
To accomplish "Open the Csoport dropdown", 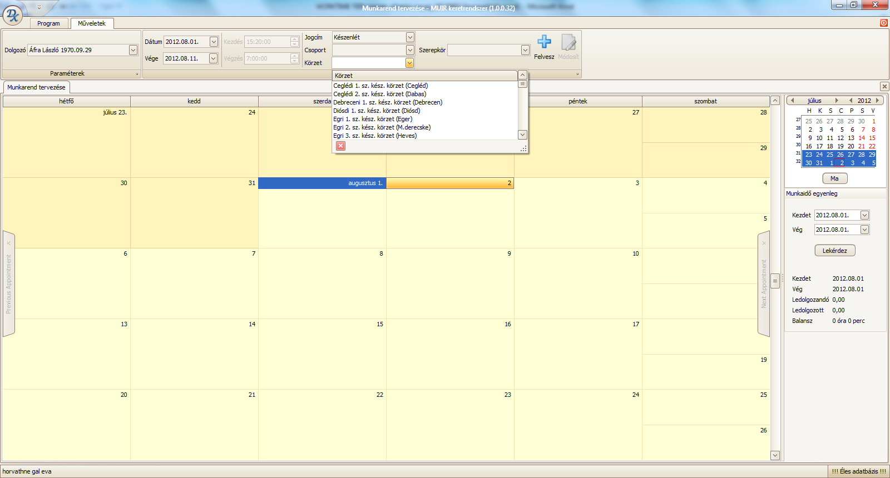I will [410, 50].
